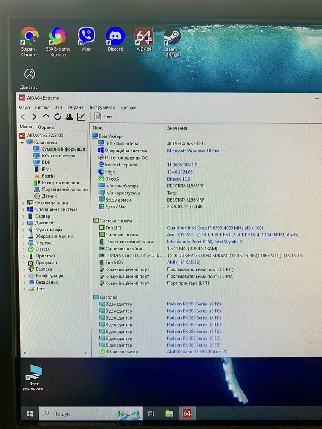Click the Звіт report toolbar button
Image resolution: width=322 pixels, height=429 pixels.
click(x=103, y=117)
